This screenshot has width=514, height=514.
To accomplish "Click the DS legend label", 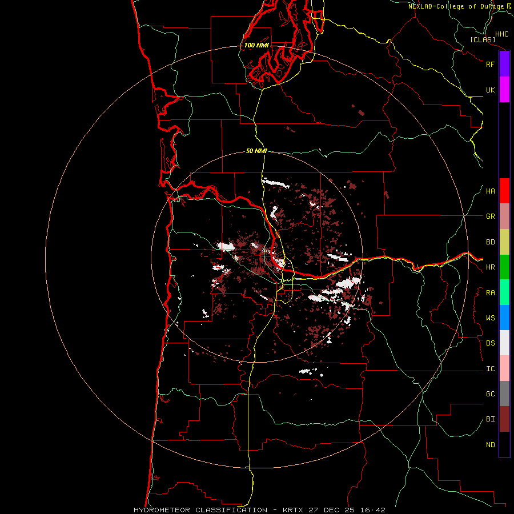I will [x=490, y=343].
